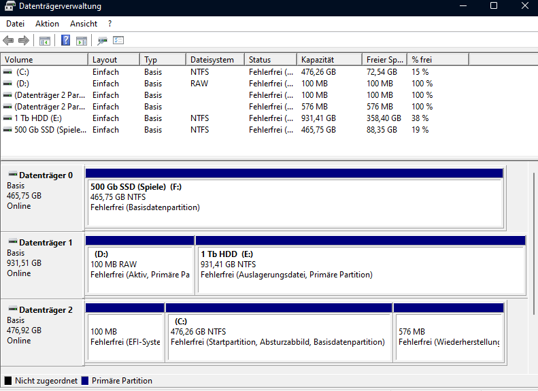Click the 465,75 GB capacity cell in the list
The image size is (538, 391).
[318, 130]
